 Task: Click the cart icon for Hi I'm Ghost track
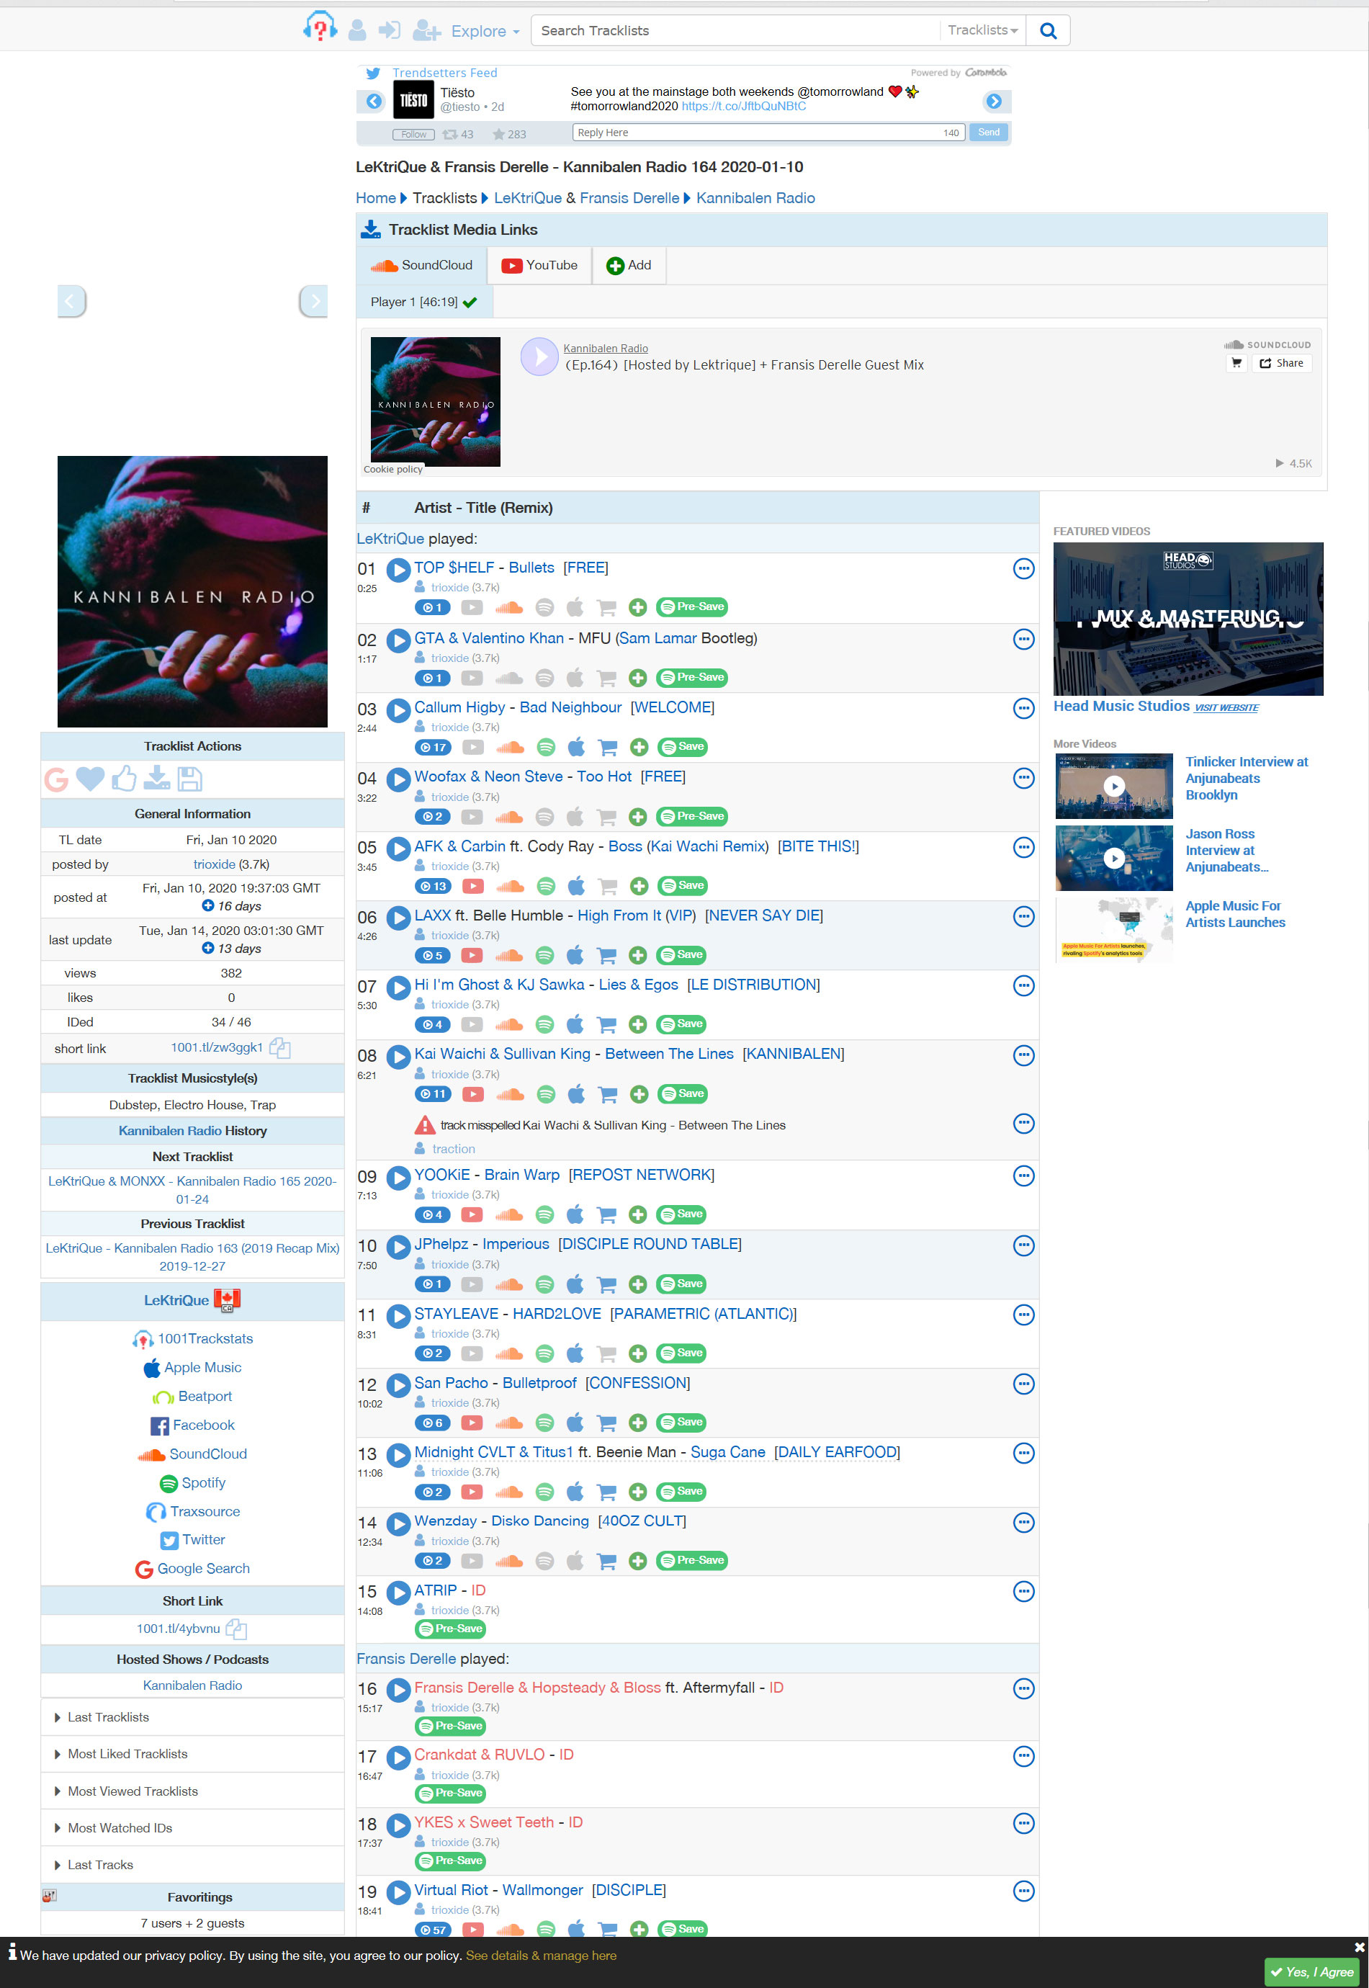(606, 1024)
